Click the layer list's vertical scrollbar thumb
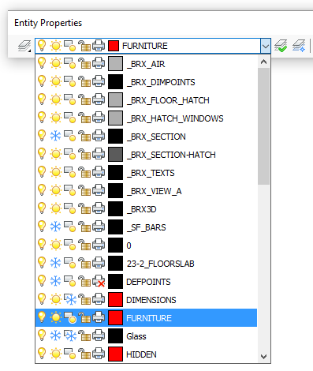313x371 pixels. 263,126
